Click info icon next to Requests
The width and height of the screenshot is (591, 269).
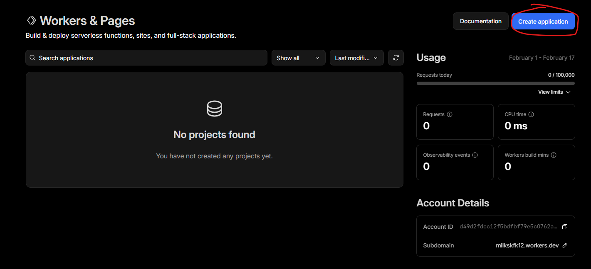[450, 114]
